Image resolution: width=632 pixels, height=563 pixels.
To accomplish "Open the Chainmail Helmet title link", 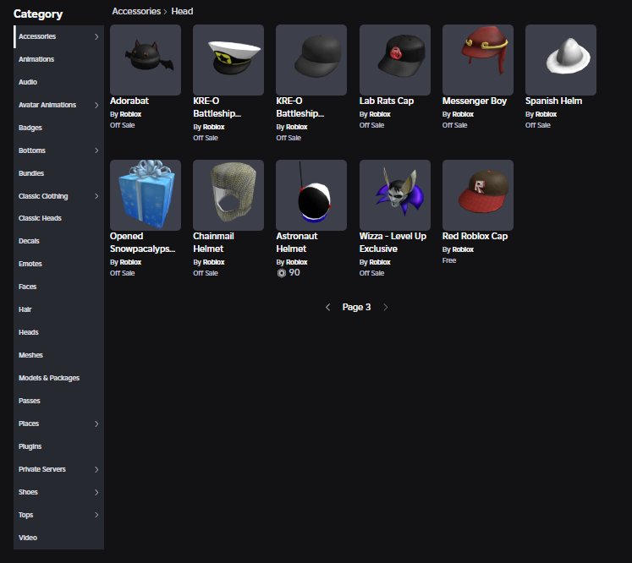I will click(213, 243).
